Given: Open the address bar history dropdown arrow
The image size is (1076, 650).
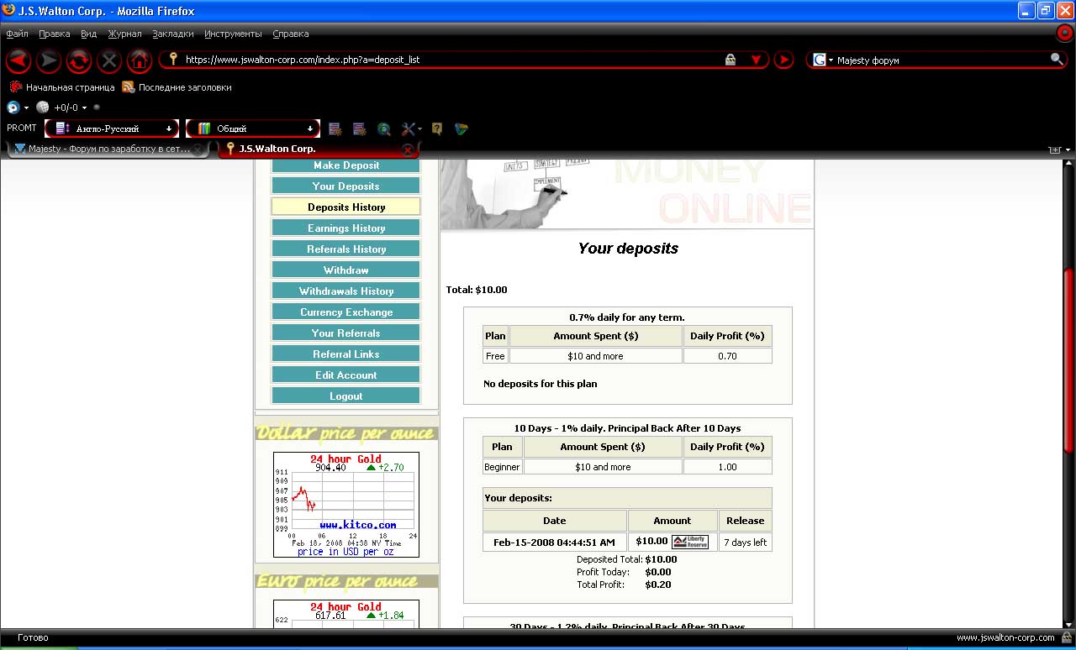Looking at the screenshot, I should click(x=756, y=60).
